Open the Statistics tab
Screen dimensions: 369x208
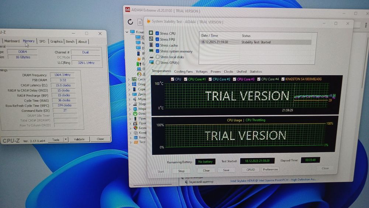(256, 71)
